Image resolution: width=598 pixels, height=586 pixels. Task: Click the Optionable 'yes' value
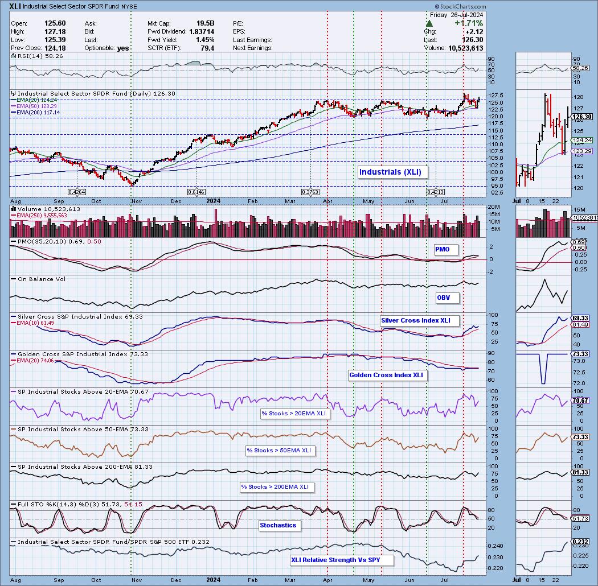tap(123, 48)
